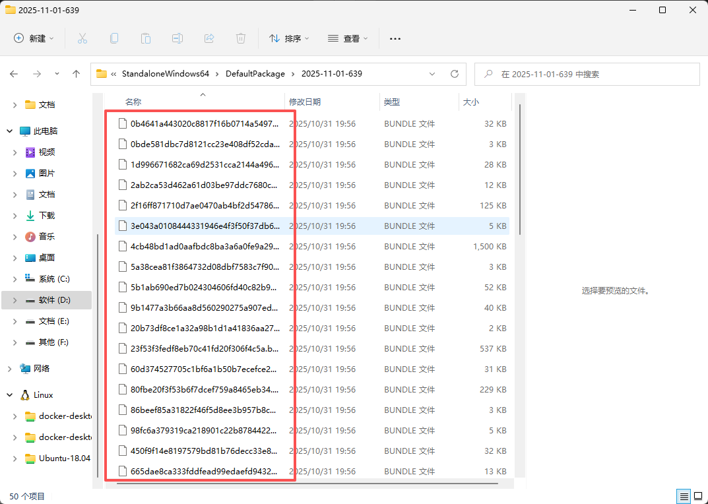Select file 3e043a0108444331946e4f3f50f37db6
708x504 pixels.
tap(312, 226)
